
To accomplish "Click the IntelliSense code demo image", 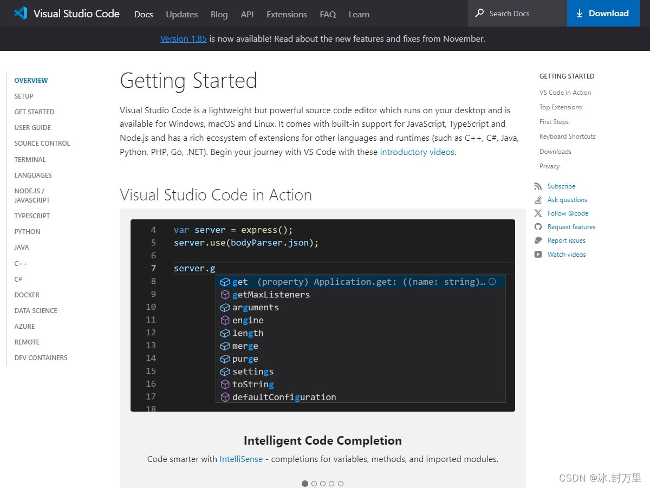I will click(x=323, y=315).
